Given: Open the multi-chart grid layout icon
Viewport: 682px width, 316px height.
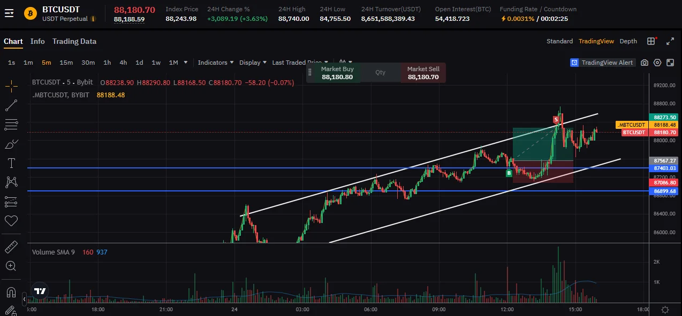Looking at the screenshot, I should [651, 41].
